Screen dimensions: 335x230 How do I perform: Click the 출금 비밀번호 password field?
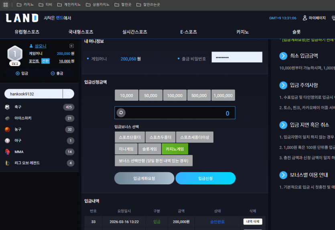pos(237,57)
